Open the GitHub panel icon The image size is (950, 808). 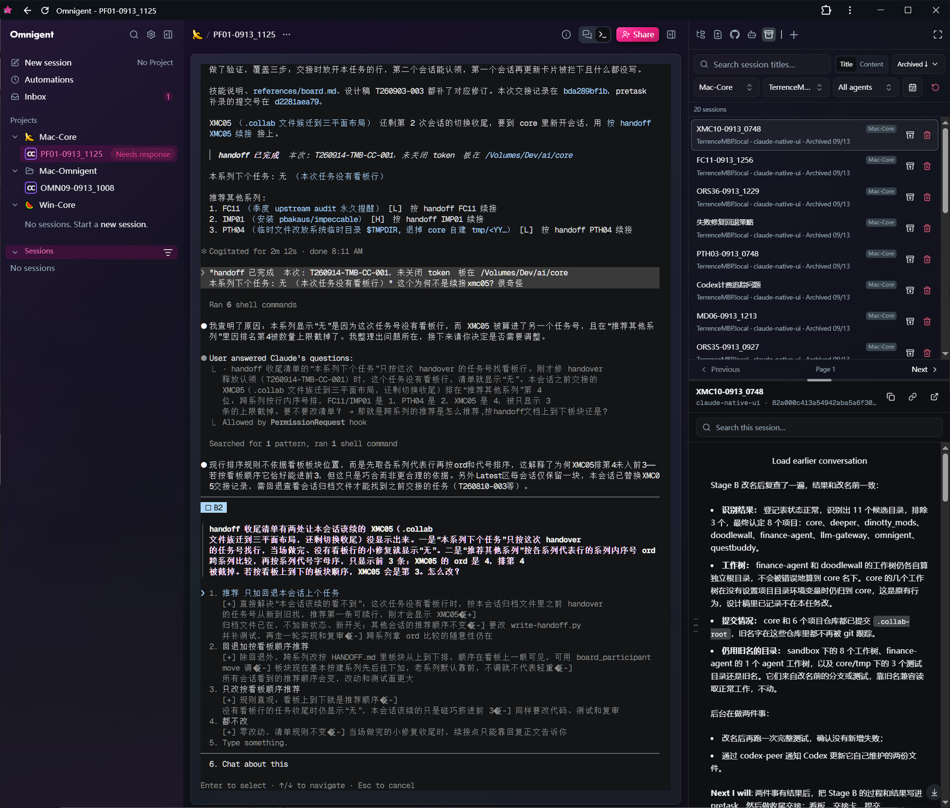click(735, 35)
